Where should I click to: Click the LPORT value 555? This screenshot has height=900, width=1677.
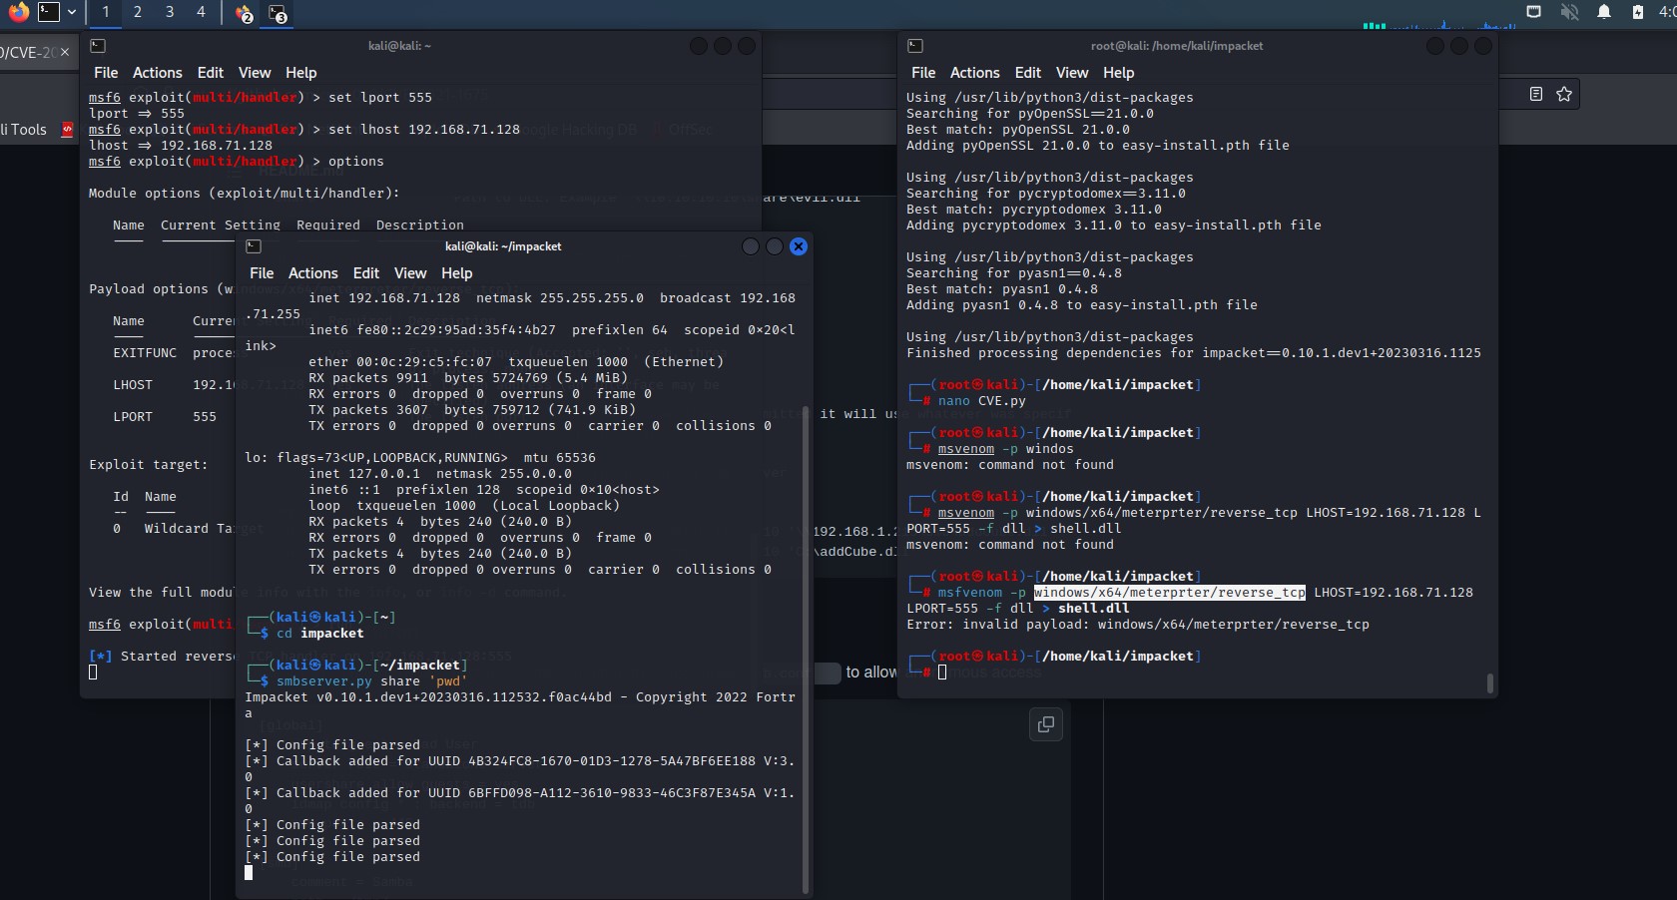click(x=205, y=417)
